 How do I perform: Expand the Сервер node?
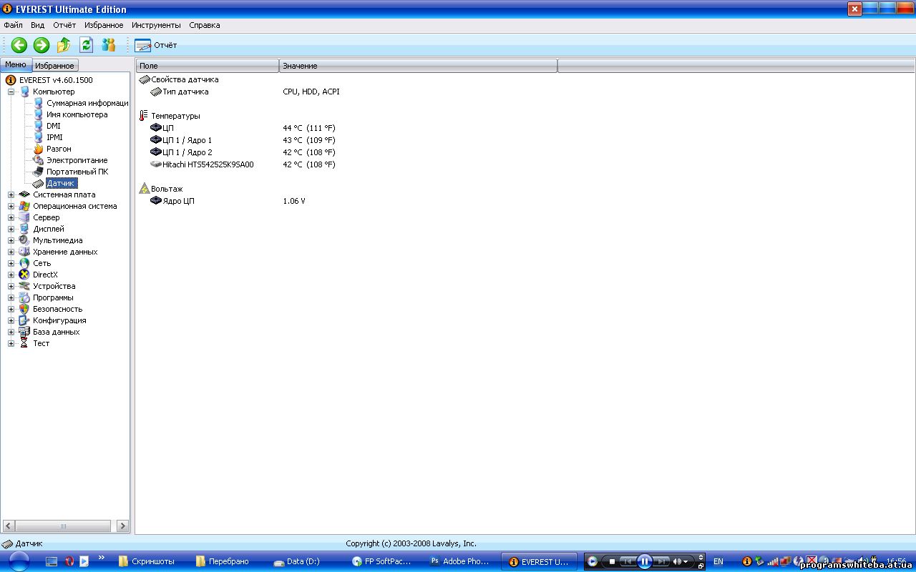(11, 217)
